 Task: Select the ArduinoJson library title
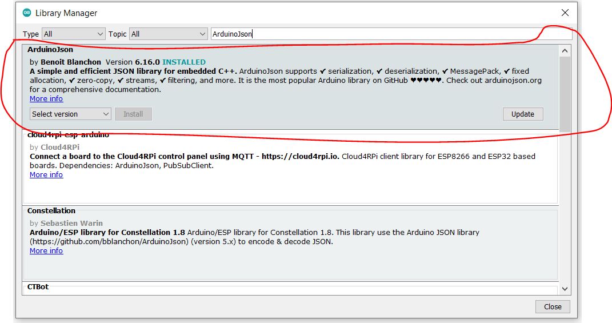coord(50,50)
